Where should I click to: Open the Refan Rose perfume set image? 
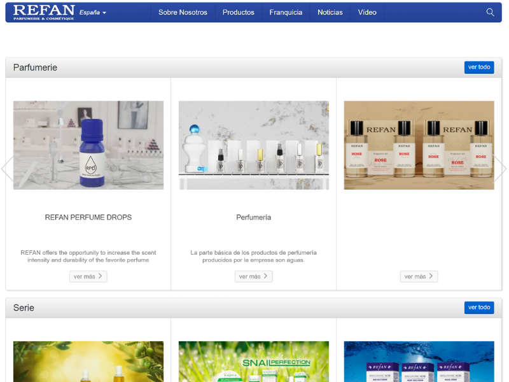click(x=419, y=145)
